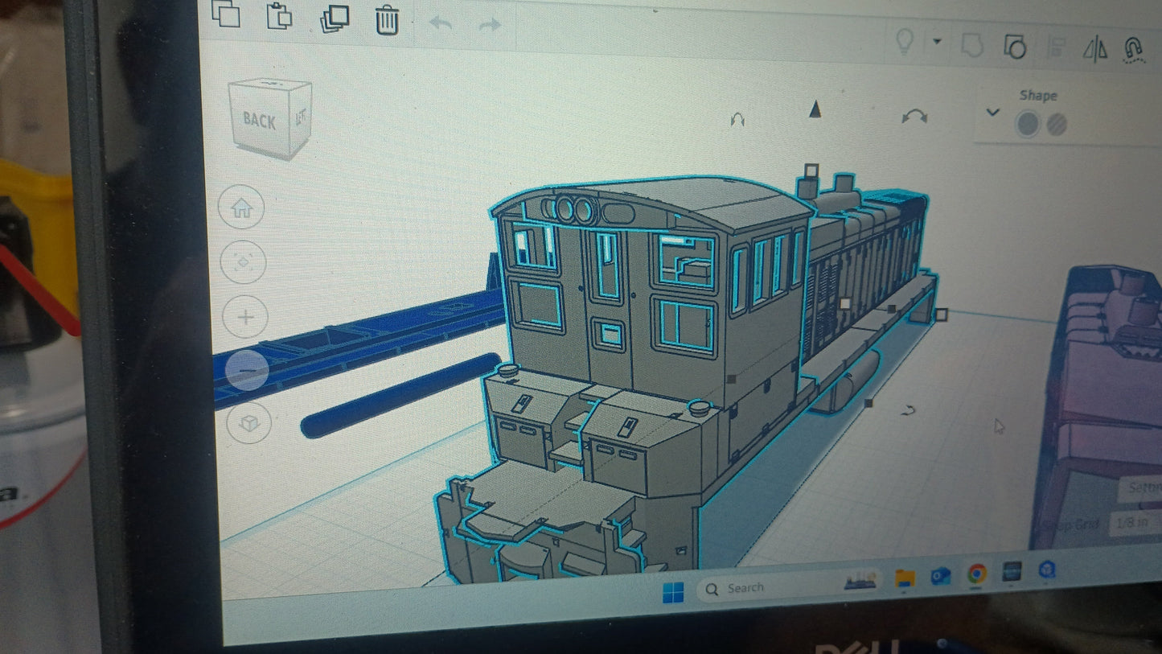Click the white resize handle atop the locomotive hood
The height and width of the screenshot is (654, 1162).
[x=811, y=171]
